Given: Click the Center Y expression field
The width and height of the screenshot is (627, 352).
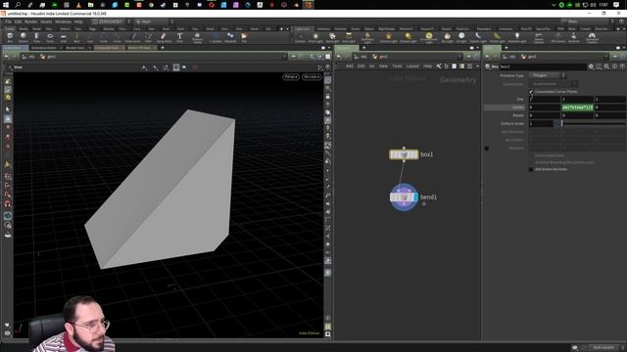Looking at the screenshot, I should point(577,108).
